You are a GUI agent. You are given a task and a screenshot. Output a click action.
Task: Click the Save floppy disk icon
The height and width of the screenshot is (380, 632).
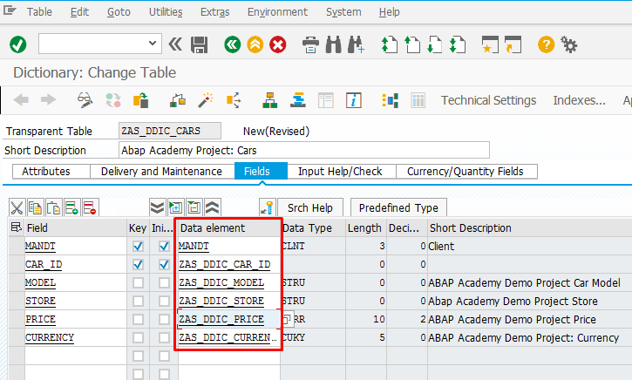coord(199,44)
